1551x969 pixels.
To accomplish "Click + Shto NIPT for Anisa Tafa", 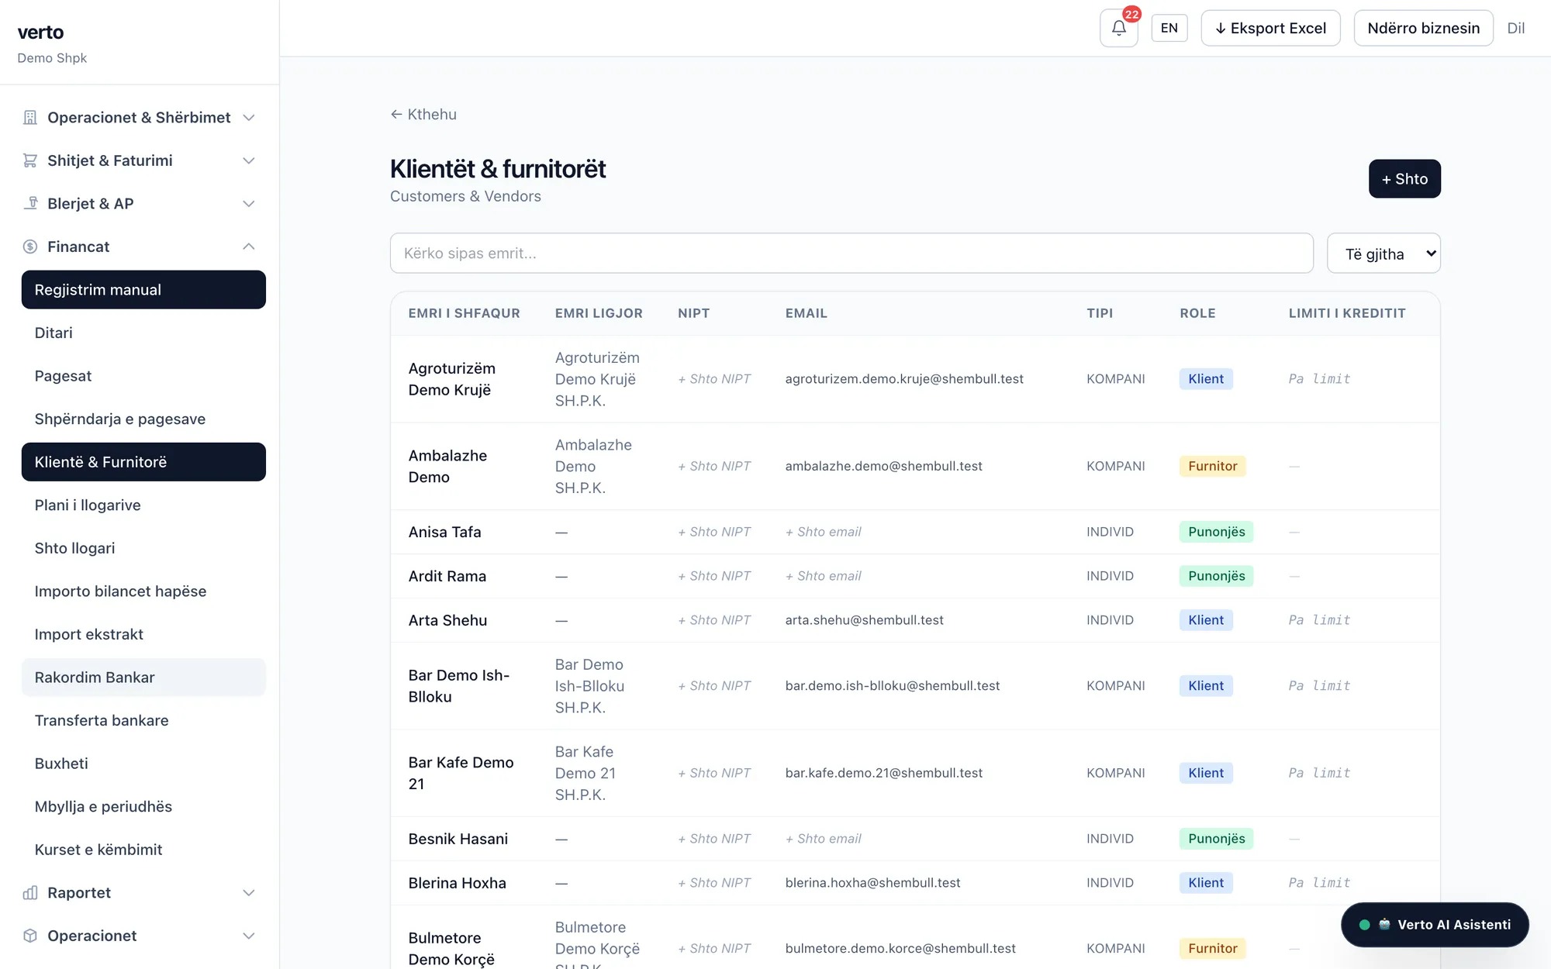I will [714, 532].
